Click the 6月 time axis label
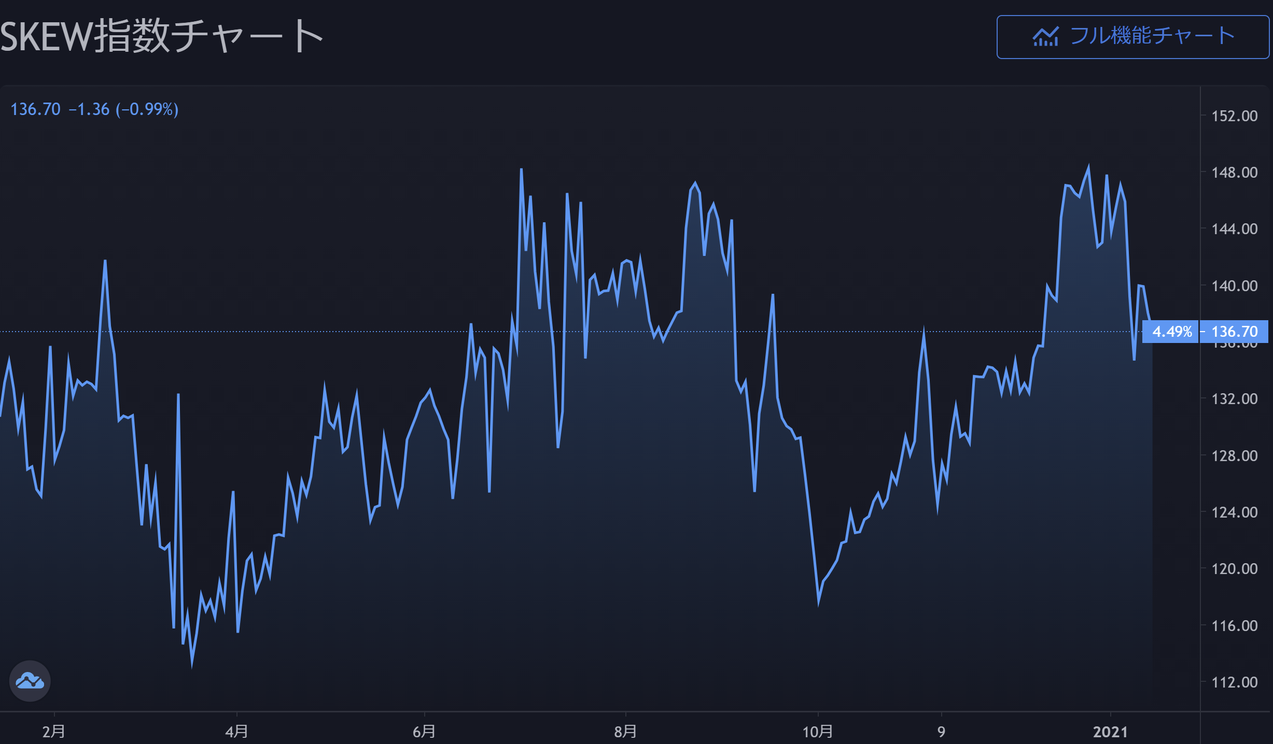This screenshot has width=1273, height=744. tap(424, 732)
